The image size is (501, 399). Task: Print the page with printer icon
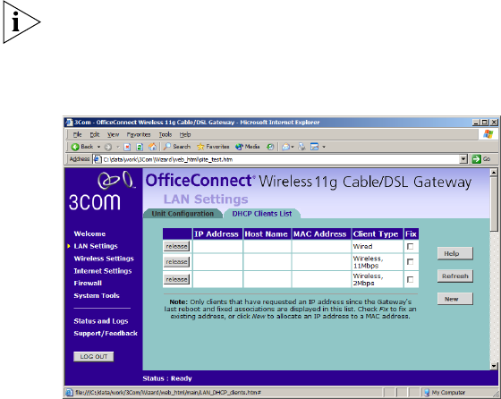tap(301, 147)
